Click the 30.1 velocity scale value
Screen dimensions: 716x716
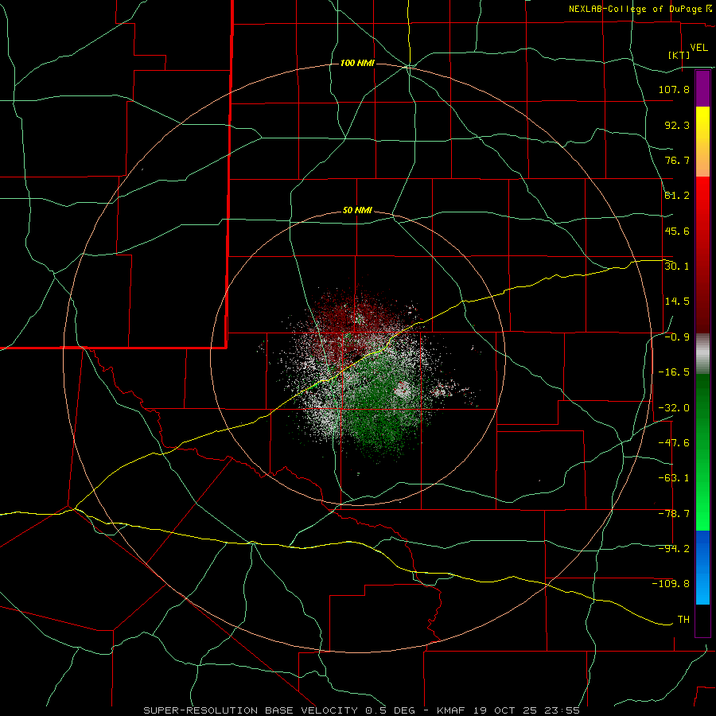pos(677,267)
